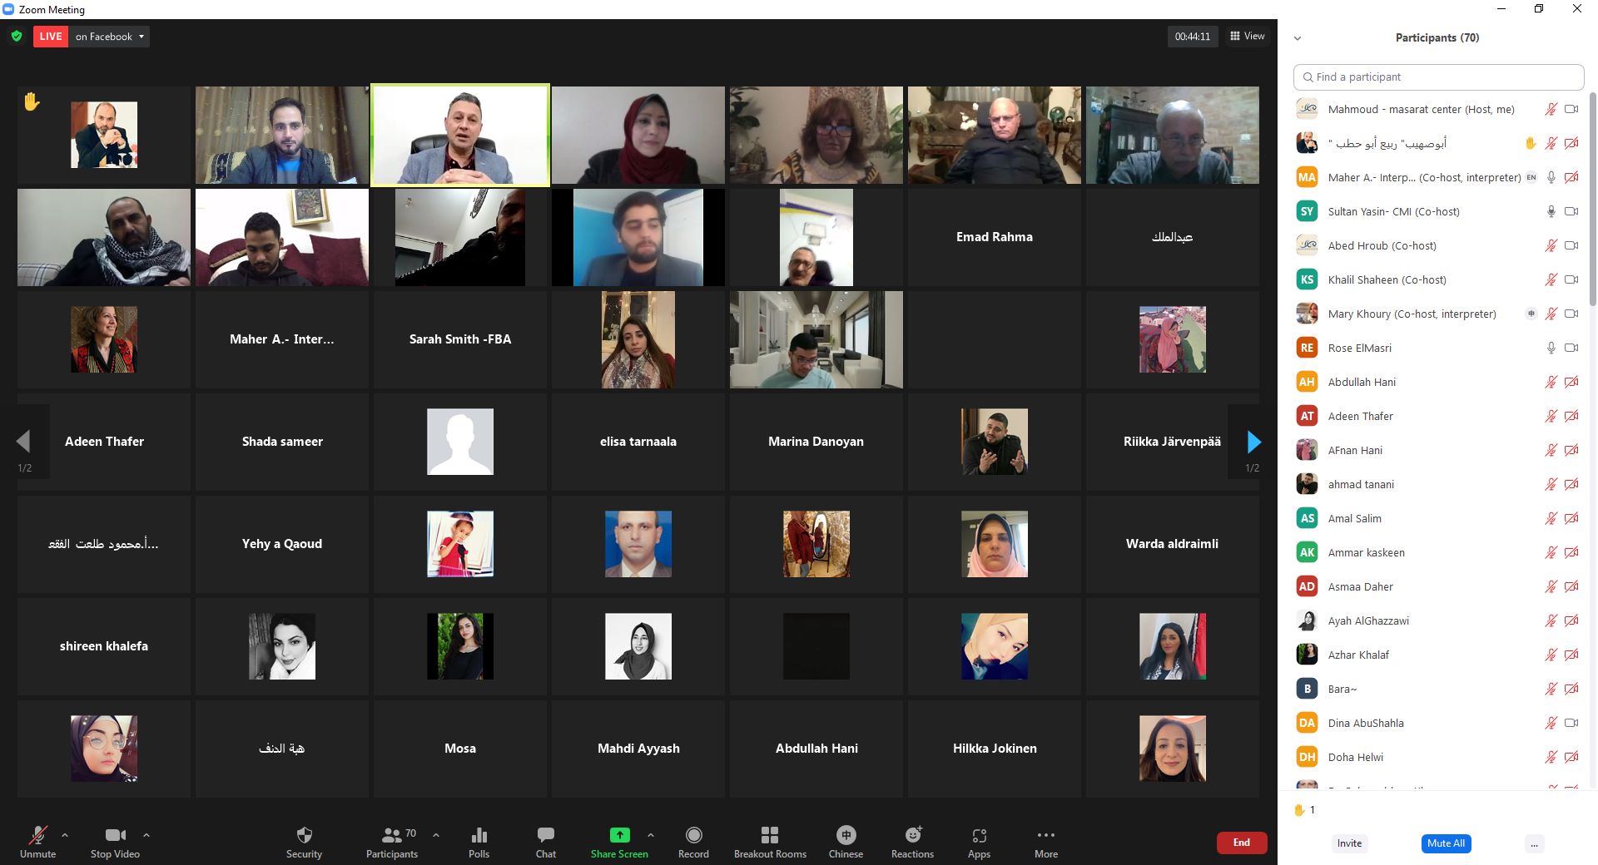Expand the LIVE on Facebook dropdown
Viewport: 1598px width, 865px height.
coord(141,37)
